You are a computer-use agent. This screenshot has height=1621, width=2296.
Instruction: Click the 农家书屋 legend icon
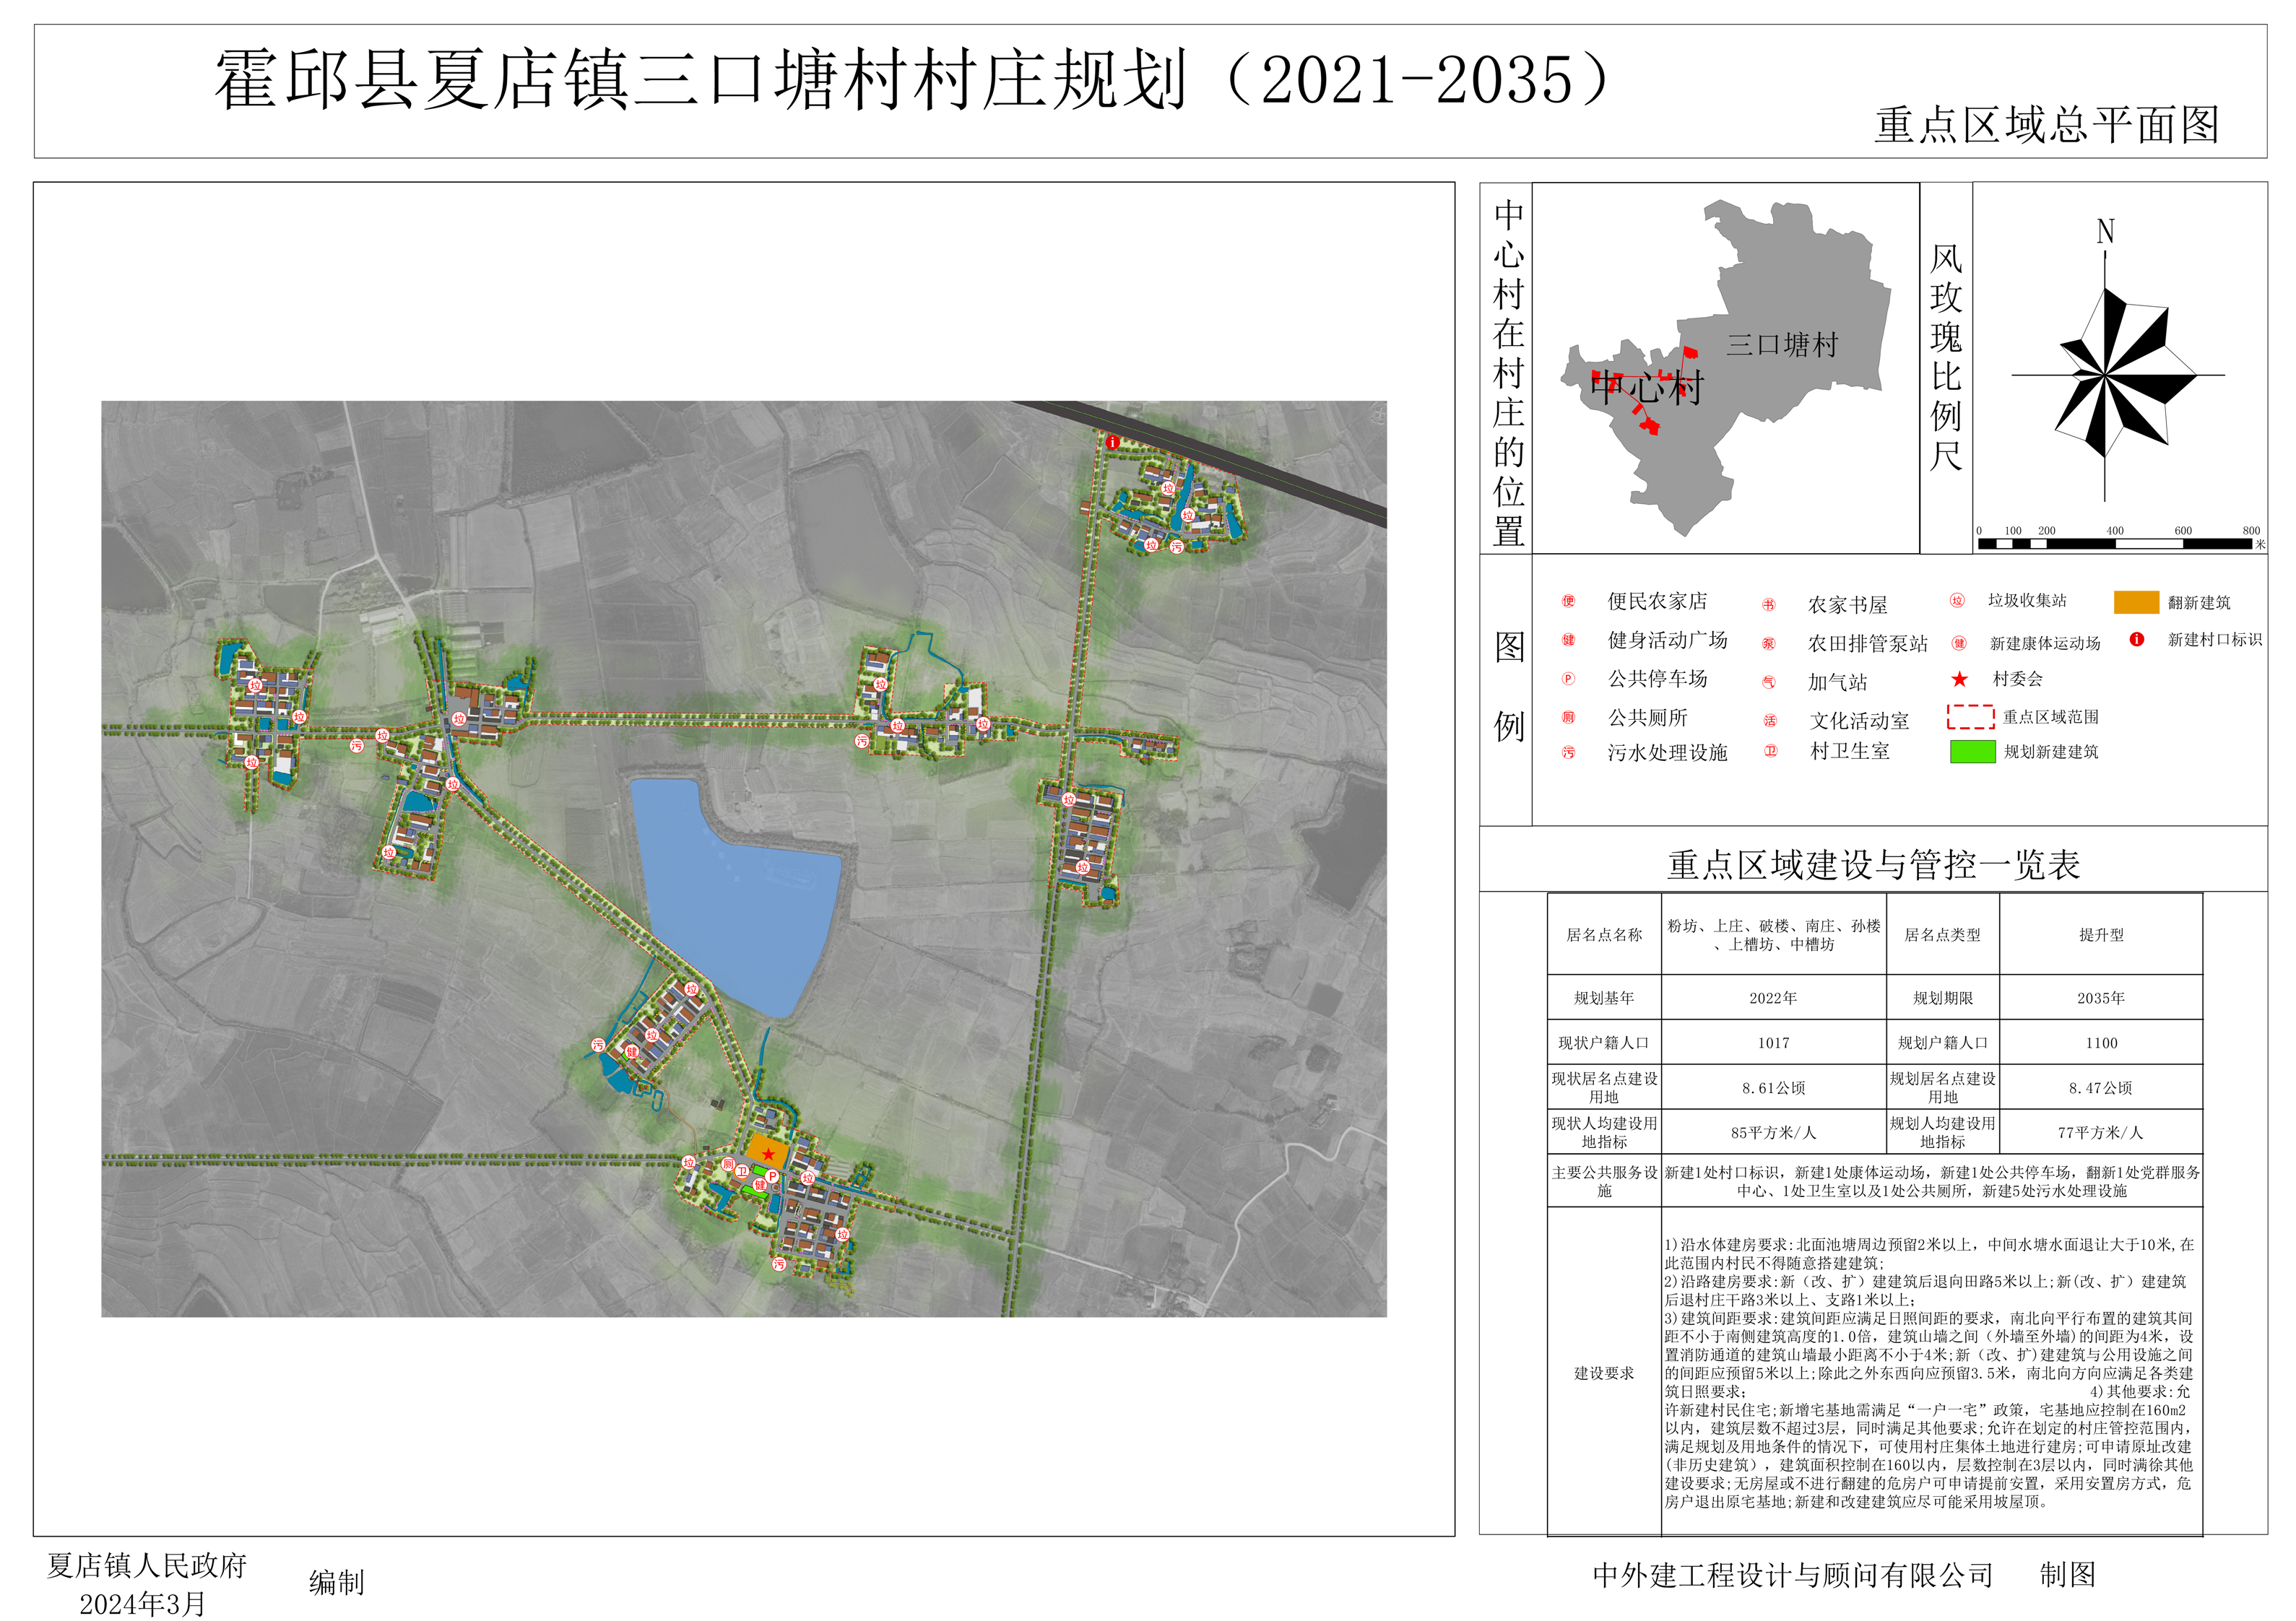(x=1768, y=605)
